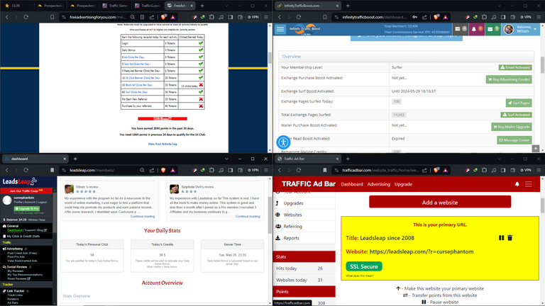545x306 pixels.
Task: Open InfinityTrafficBoost hamburger menu icon
Action: pos(280,29)
